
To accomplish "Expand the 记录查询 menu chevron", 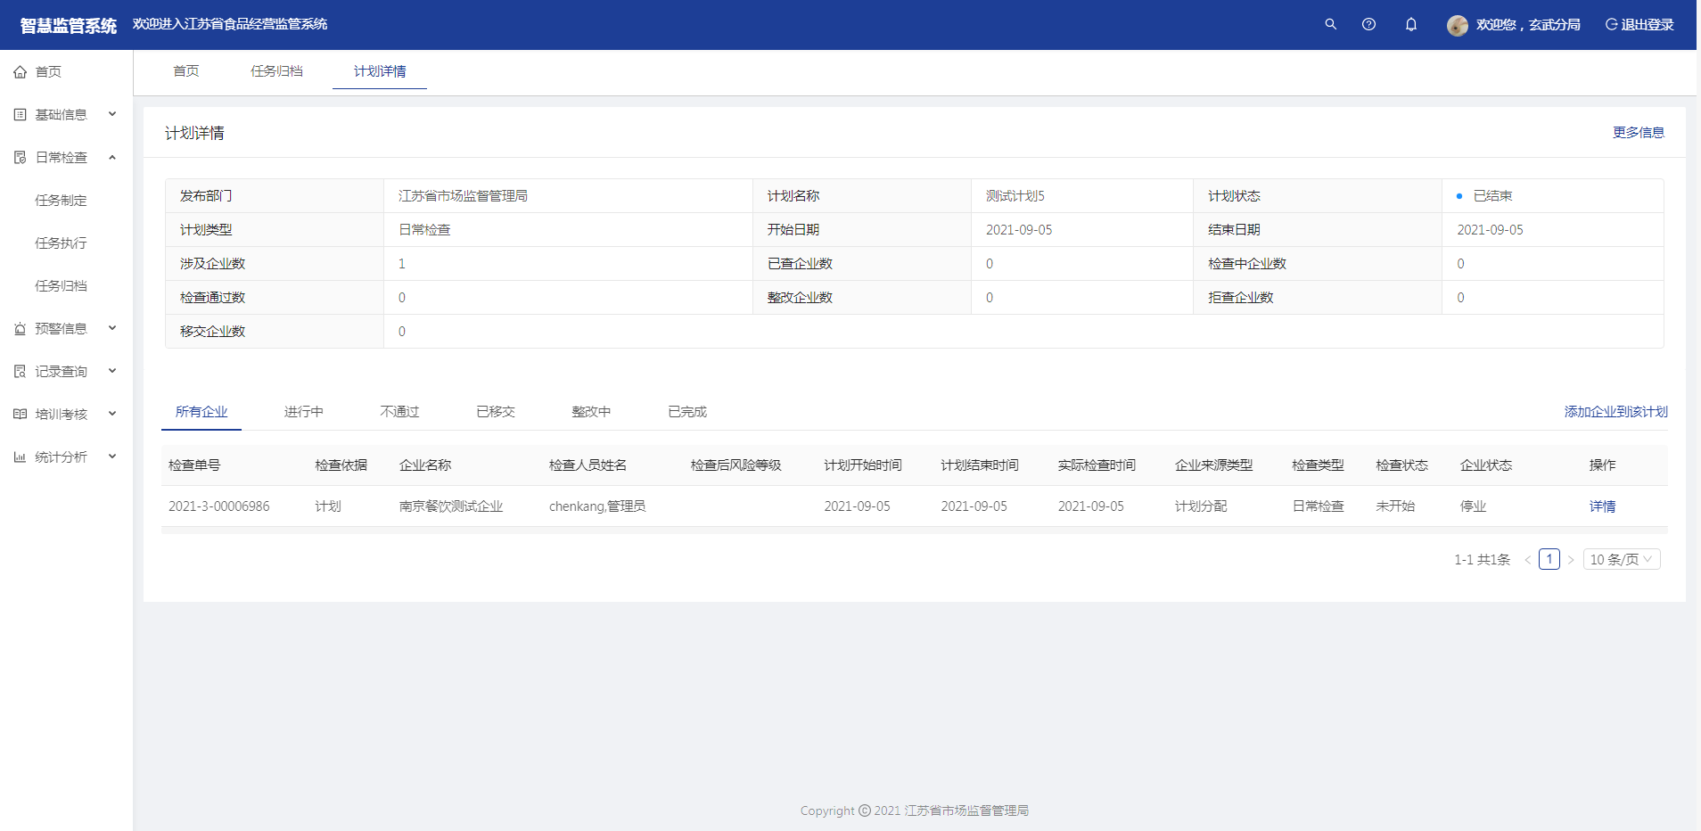I will (112, 372).
